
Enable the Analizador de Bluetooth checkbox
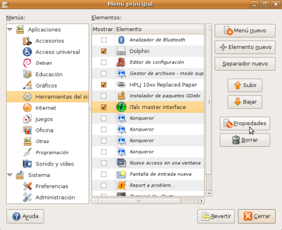pyautogui.click(x=104, y=40)
